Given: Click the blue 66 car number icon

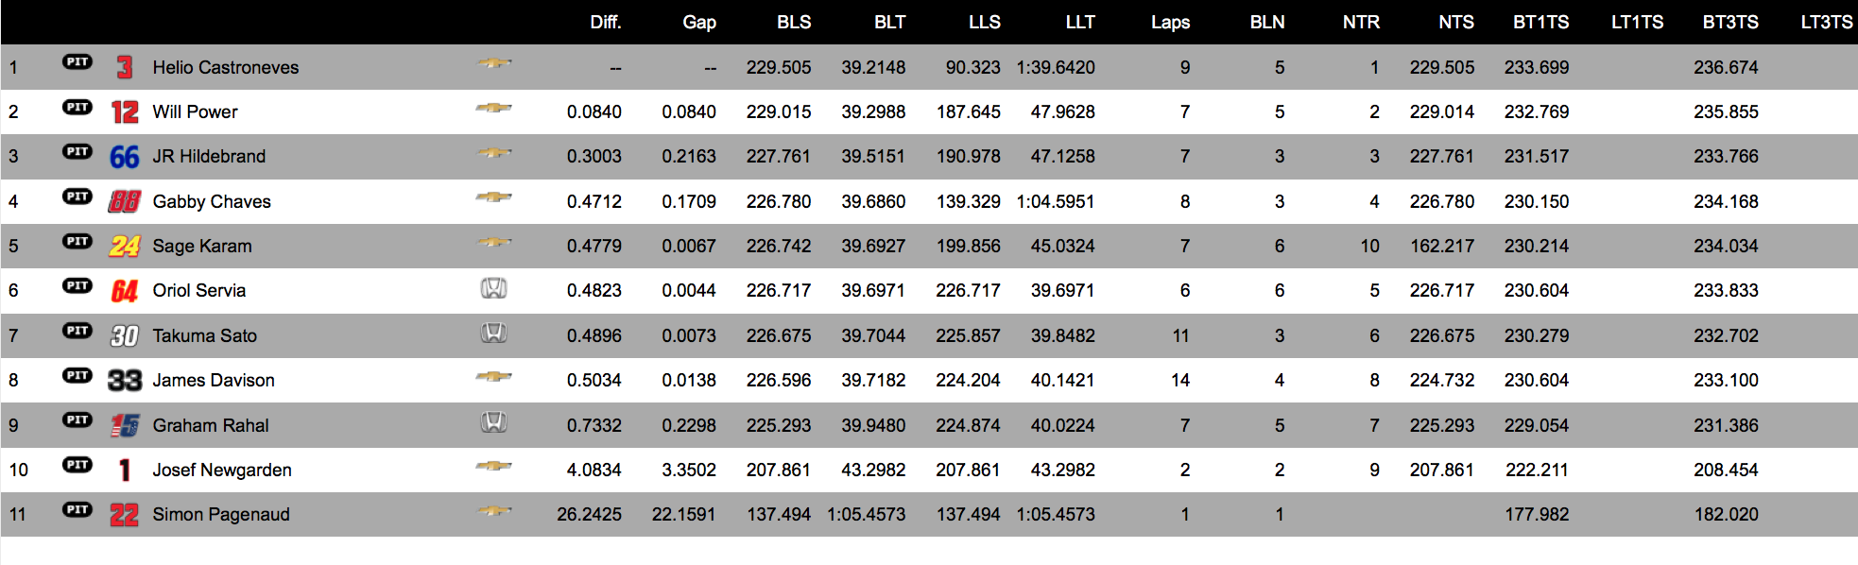Looking at the screenshot, I should click(125, 157).
